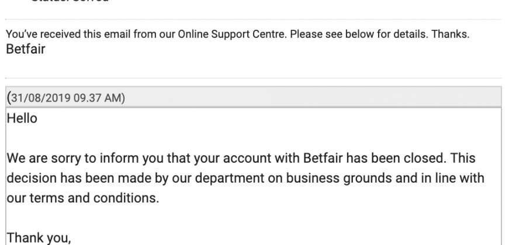Click the Online Support Centre sentence
The image size is (523, 245).
tap(237, 34)
